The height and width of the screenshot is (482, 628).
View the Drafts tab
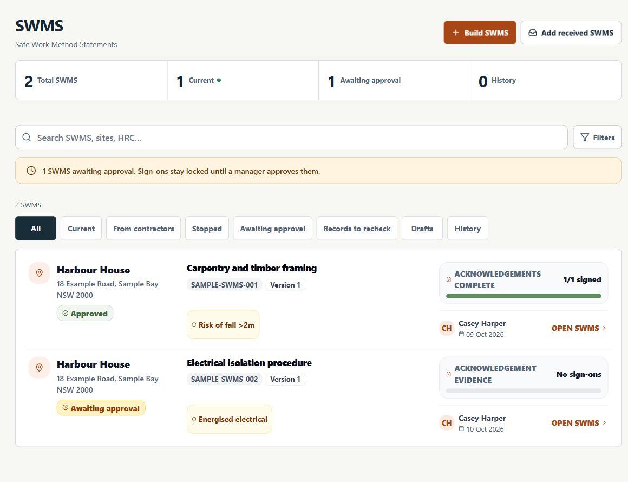(x=422, y=229)
